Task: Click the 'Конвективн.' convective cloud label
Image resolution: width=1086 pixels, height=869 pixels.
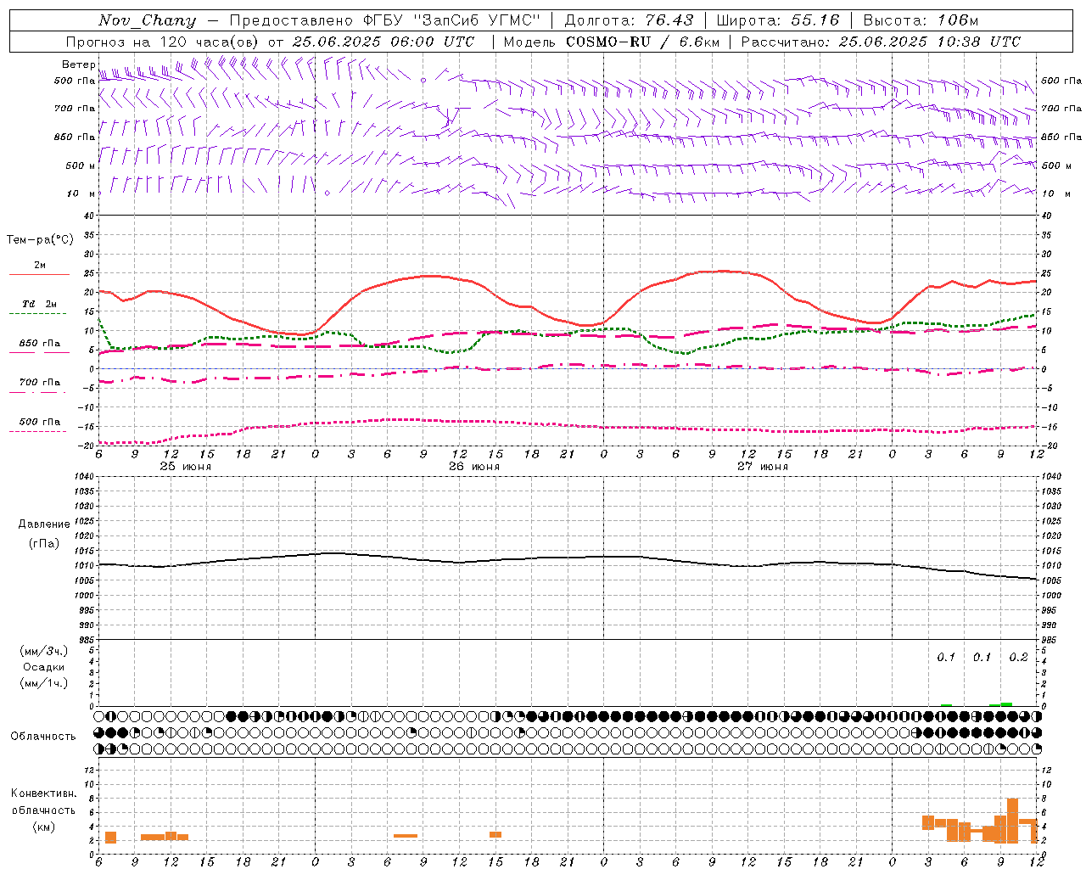Action: (x=44, y=793)
